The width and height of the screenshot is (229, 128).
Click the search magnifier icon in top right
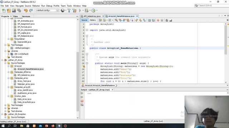click(x=196, y=6)
